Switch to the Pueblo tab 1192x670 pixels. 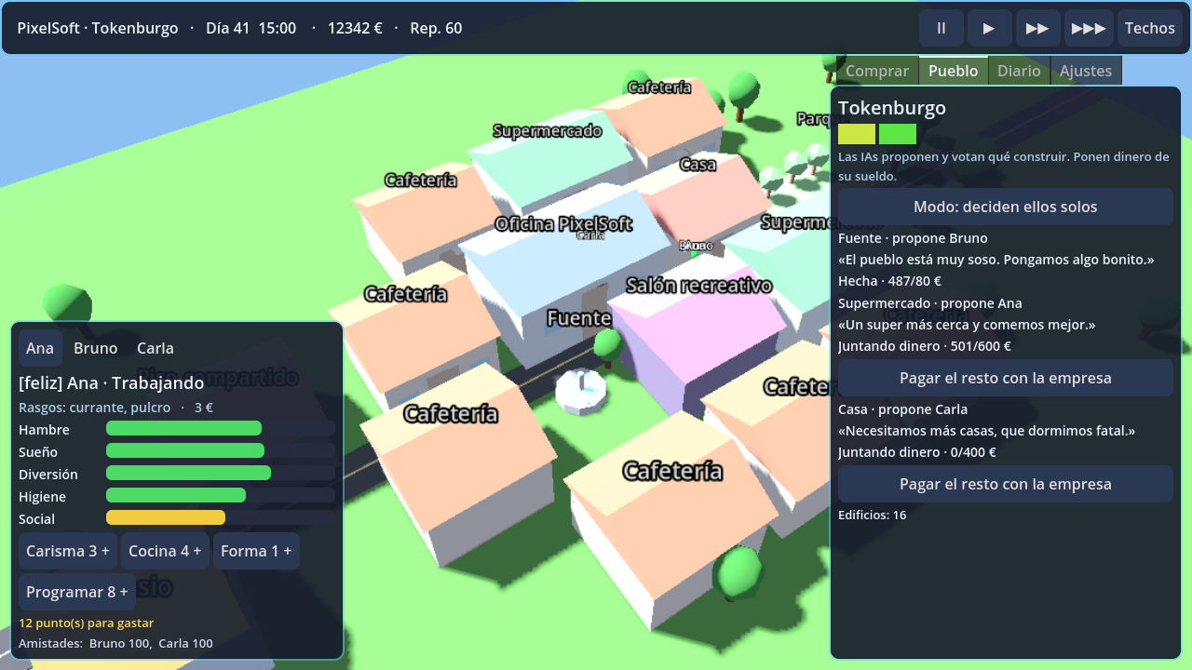[x=954, y=71]
